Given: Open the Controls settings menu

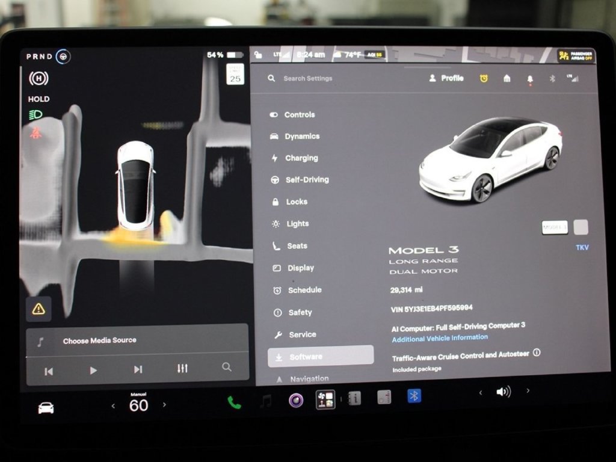Looking at the screenshot, I should click(292, 115).
